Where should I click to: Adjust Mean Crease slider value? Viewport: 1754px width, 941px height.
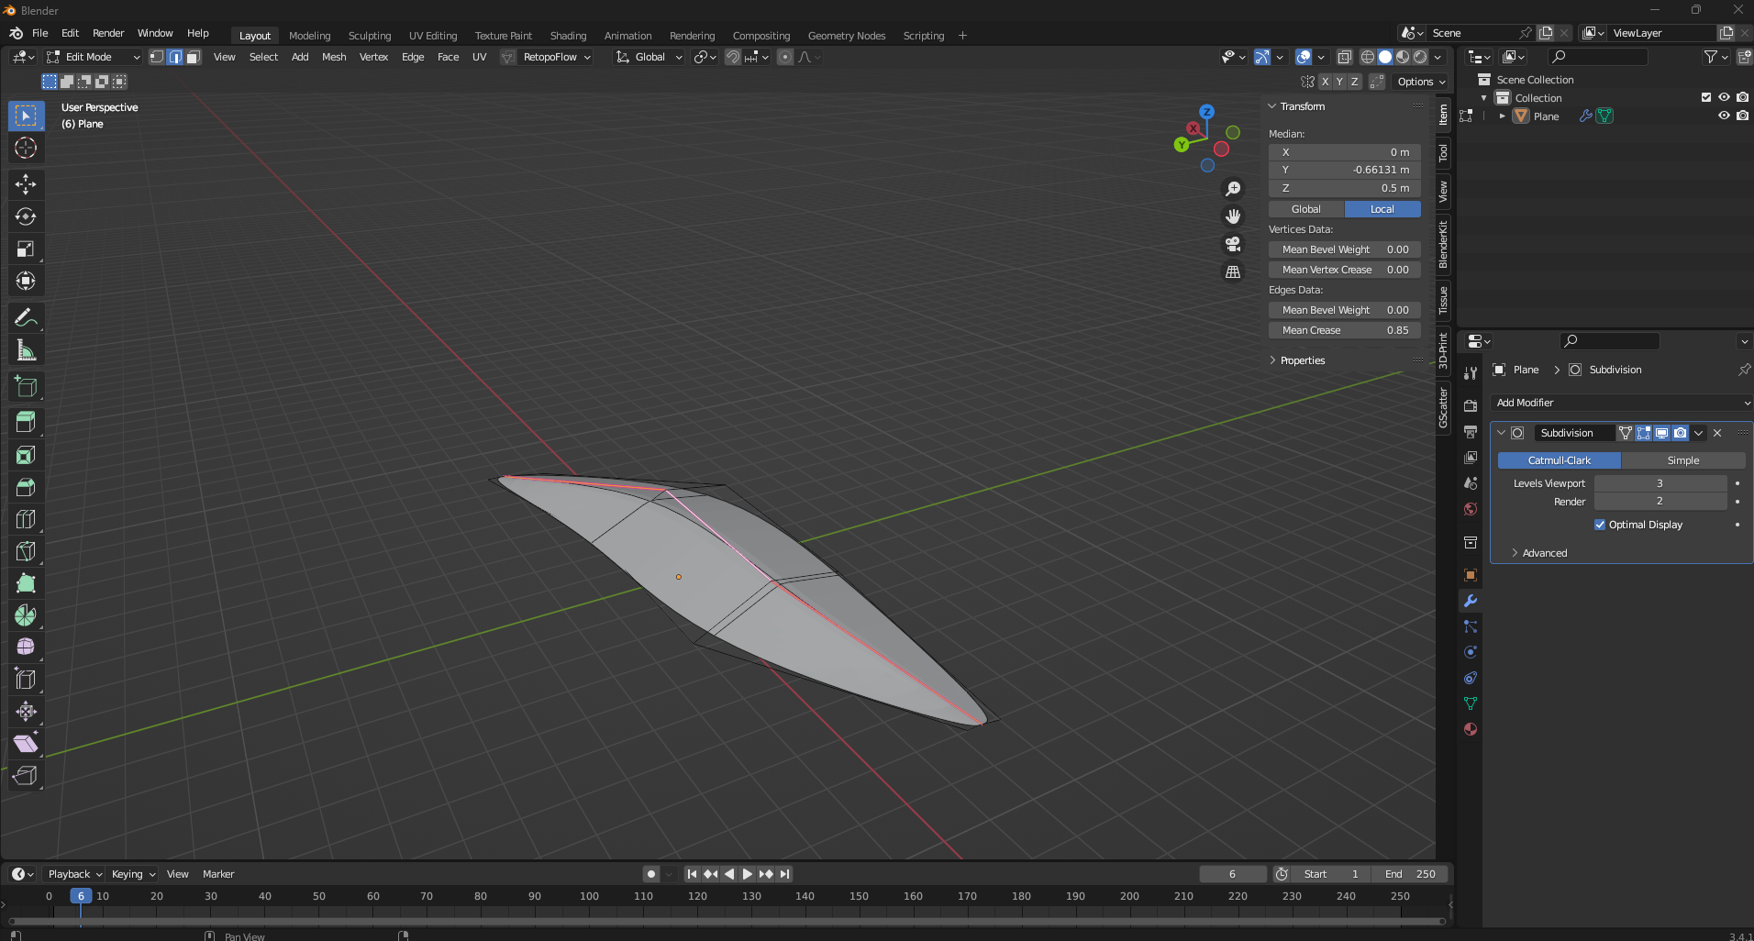pyautogui.click(x=1345, y=330)
